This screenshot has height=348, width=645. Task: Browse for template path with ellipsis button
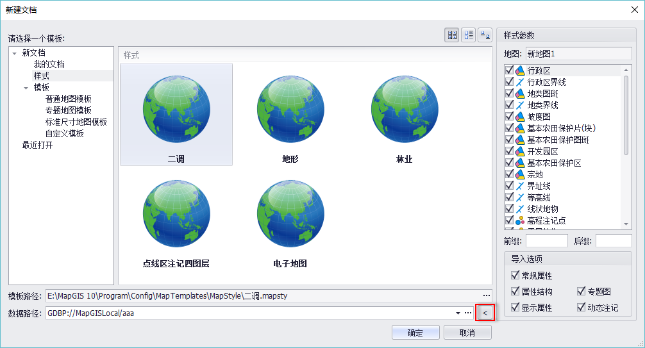487,295
